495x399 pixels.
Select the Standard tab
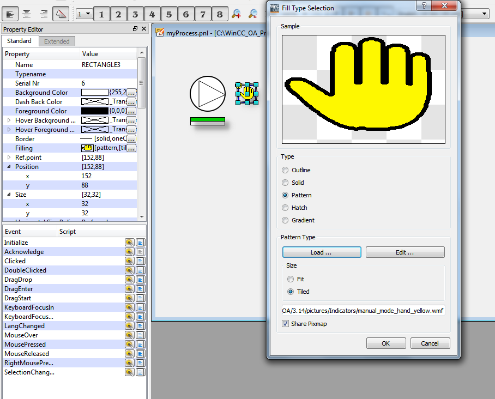(19, 41)
